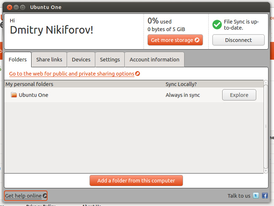Select the Ubuntu One folder row
The image size is (274, 206).
[134, 95]
